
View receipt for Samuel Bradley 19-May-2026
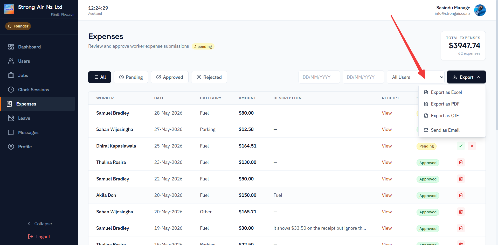coord(387,228)
